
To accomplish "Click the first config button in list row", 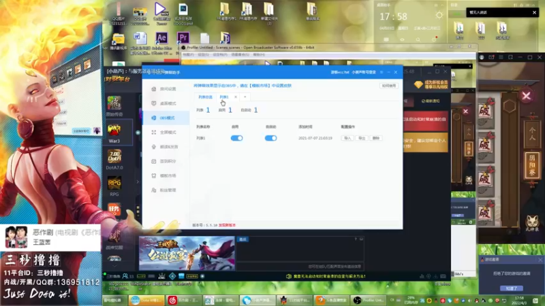I will pyautogui.click(x=347, y=138).
